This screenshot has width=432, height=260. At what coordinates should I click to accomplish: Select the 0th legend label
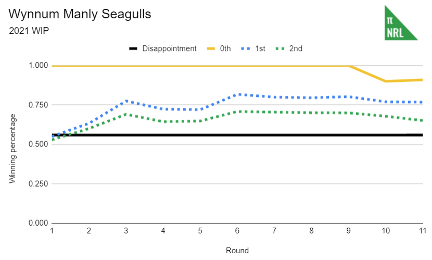[225, 48]
